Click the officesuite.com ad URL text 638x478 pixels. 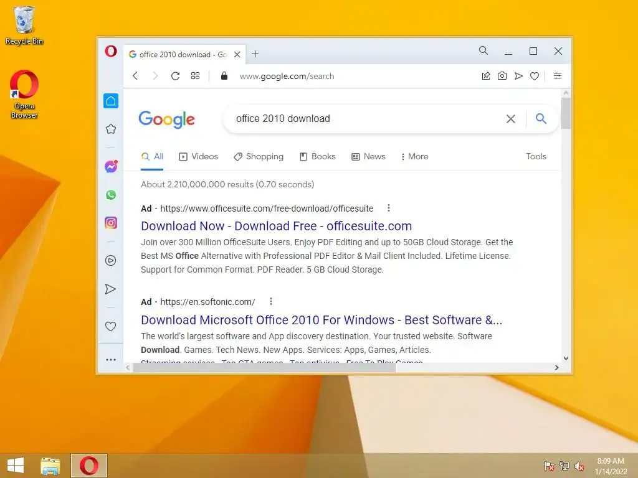267,209
